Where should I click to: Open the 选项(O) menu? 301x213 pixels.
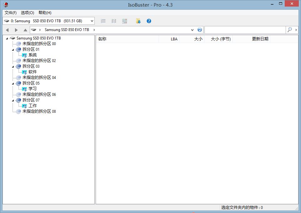click(x=28, y=13)
